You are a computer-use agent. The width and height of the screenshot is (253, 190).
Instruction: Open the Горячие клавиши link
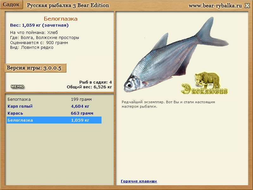[x=139, y=181]
